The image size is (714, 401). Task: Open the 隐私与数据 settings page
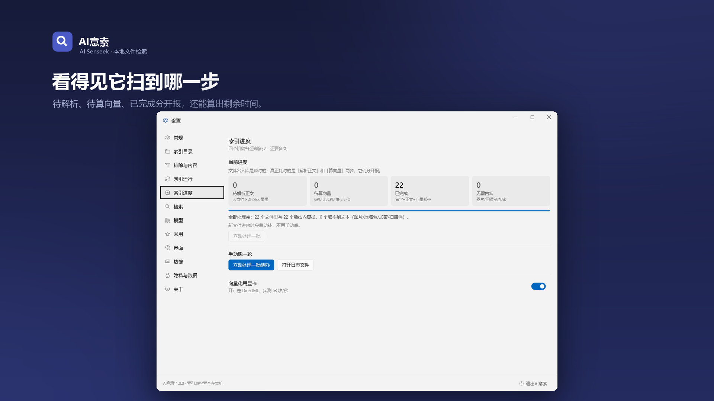tap(192, 275)
